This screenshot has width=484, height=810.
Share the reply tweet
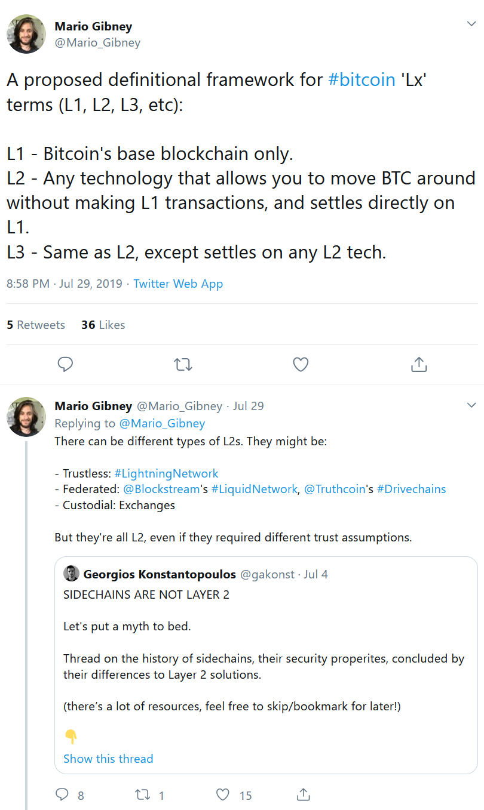pos(303,794)
